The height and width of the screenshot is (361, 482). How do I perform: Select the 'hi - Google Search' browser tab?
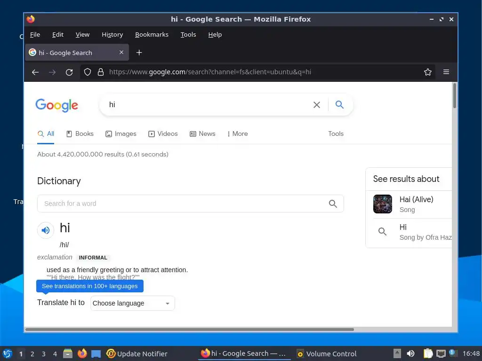77,53
